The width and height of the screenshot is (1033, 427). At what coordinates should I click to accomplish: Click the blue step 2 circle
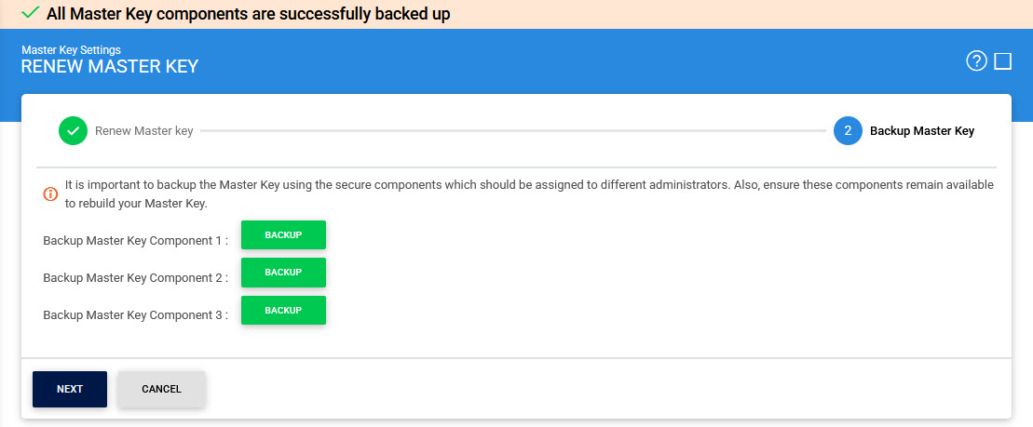click(x=848, y=131)
